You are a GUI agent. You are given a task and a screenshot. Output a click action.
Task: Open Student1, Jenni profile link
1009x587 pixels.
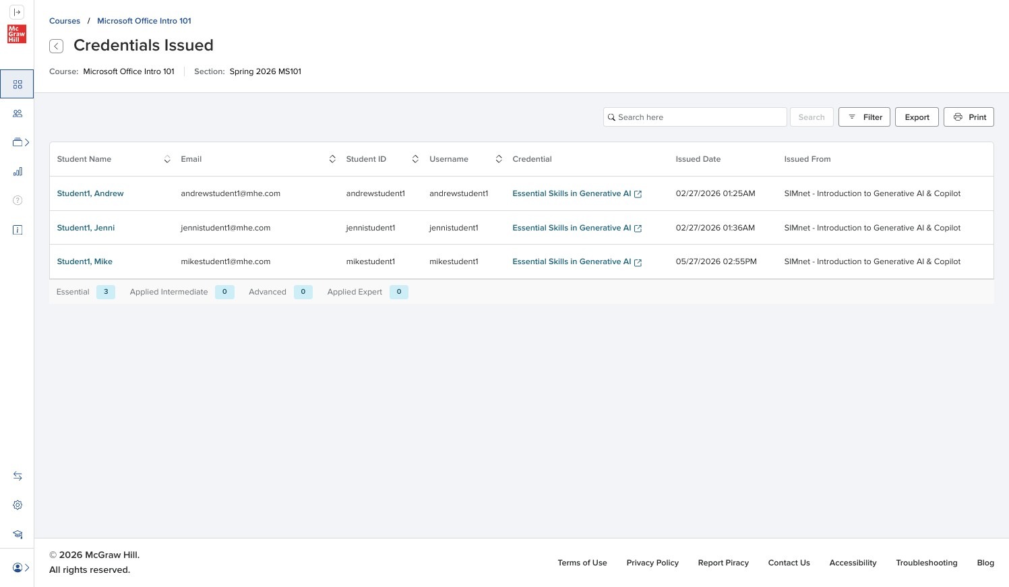(x=86, y=228)
